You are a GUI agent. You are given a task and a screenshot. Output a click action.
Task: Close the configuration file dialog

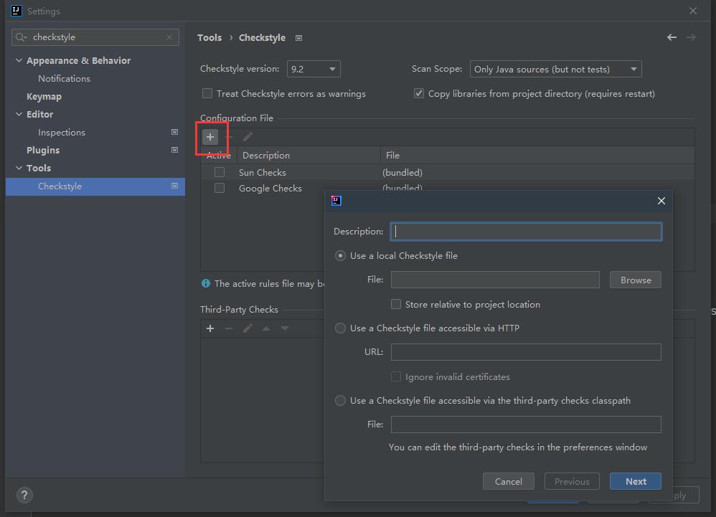tap(661, 201)
